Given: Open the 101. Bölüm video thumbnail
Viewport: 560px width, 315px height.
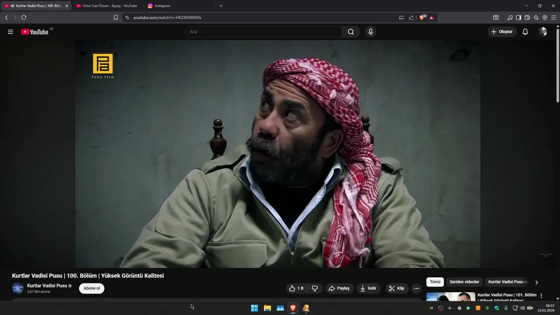Looking at the screenshot, I should tap(451, 297).
